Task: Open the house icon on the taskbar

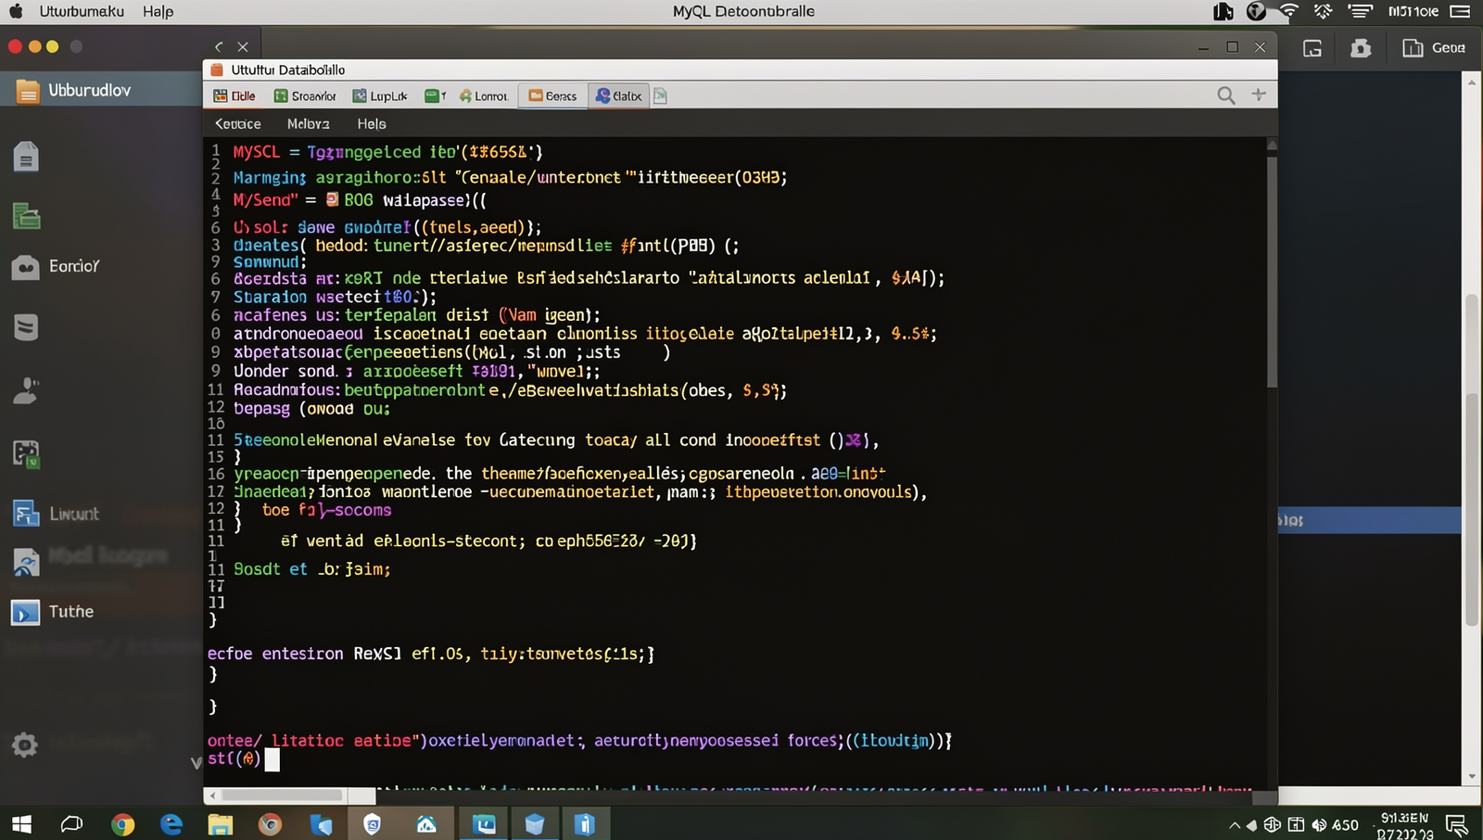Action: [x=426, y=824]
